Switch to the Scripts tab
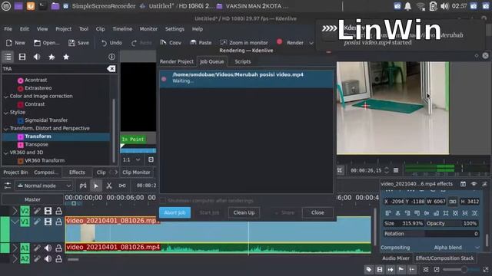 click(x=243, y=61)
